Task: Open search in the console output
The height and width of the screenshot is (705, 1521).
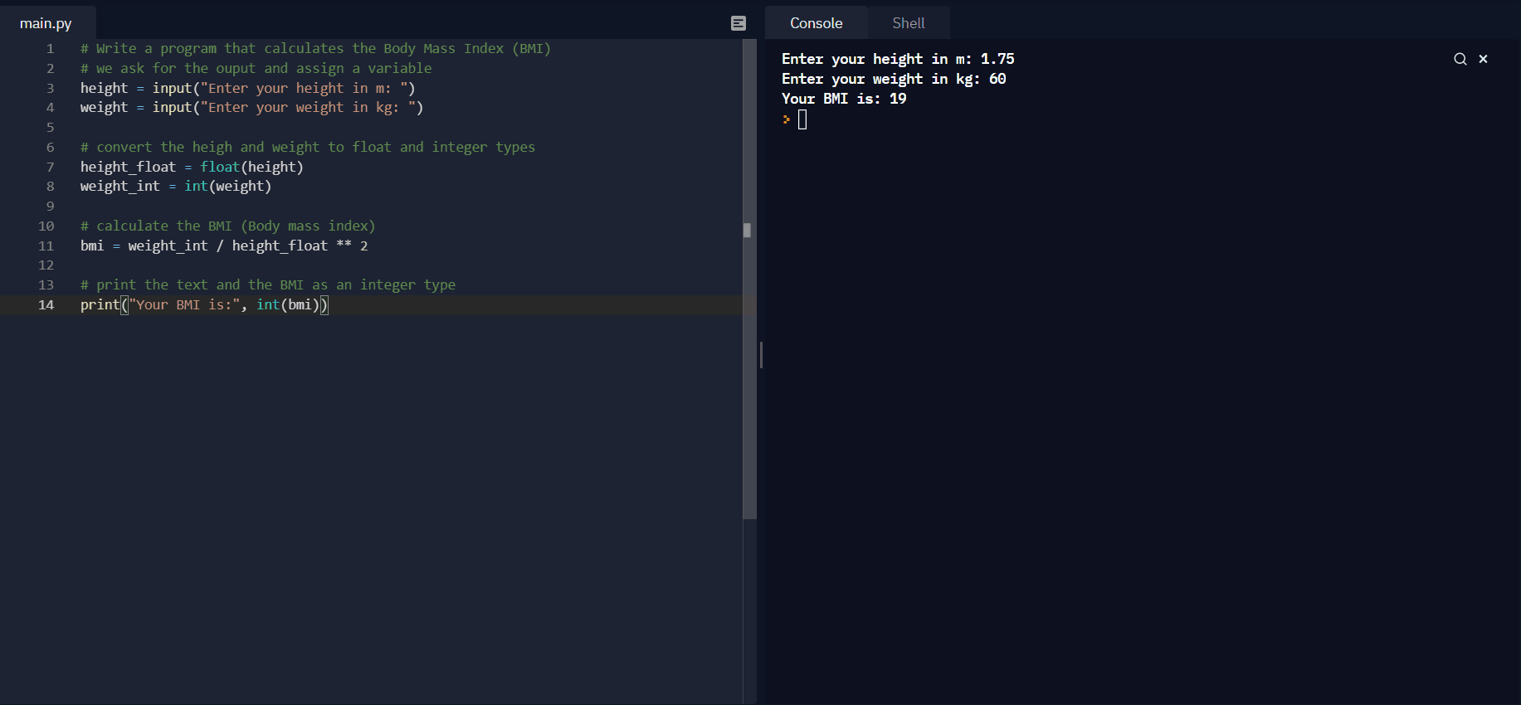Action: click(1460, 59)
